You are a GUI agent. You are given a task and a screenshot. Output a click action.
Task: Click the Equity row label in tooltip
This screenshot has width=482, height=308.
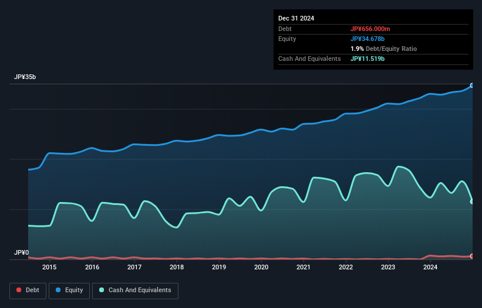point(287,39)
